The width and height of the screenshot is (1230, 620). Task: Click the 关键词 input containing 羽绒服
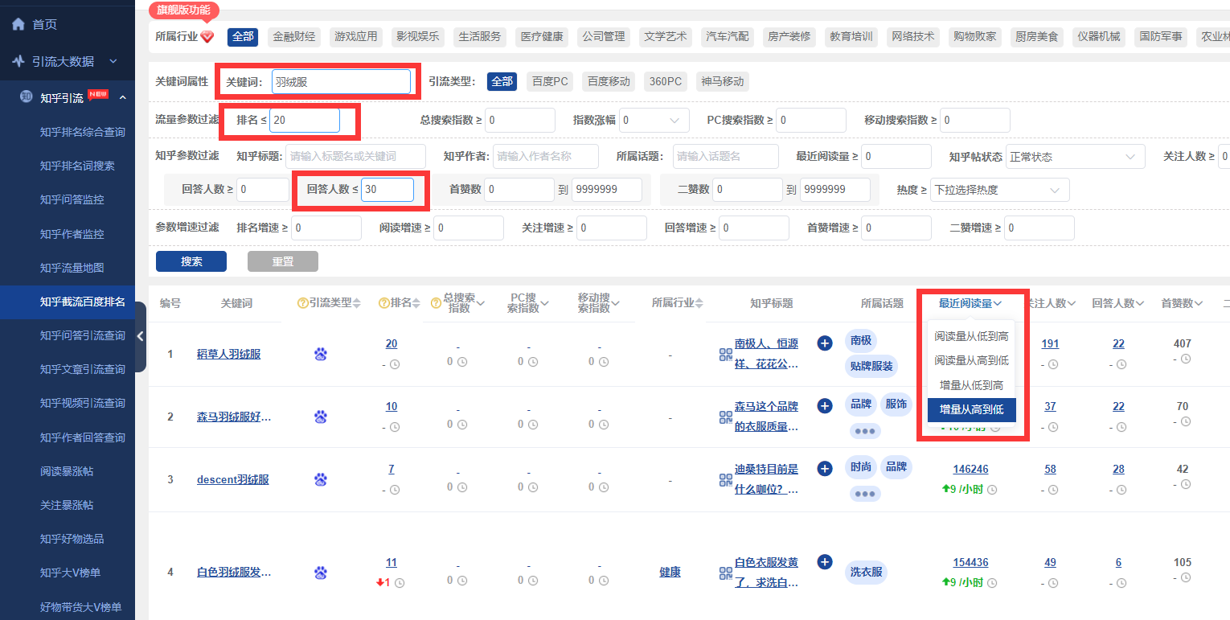tap(341, 81)
